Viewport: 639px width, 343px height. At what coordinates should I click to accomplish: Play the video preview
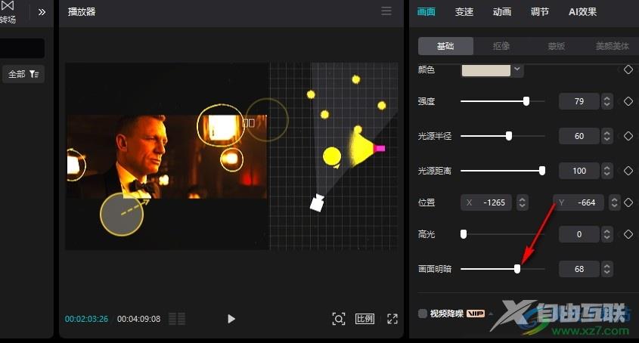pyautogui.click(x=231, y=319)
